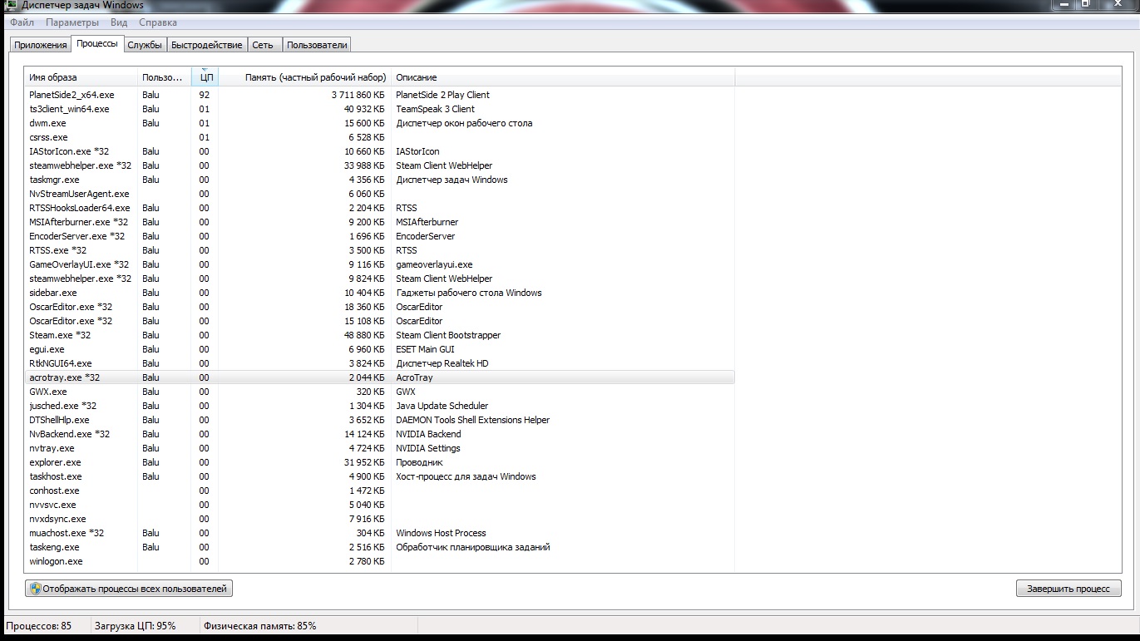Select the Steam.exe *32 process
This screenshot has width=1140, height=641.
(380, 335)
